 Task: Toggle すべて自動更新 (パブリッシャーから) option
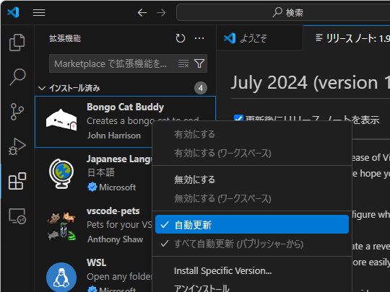(x=252, y=244)
